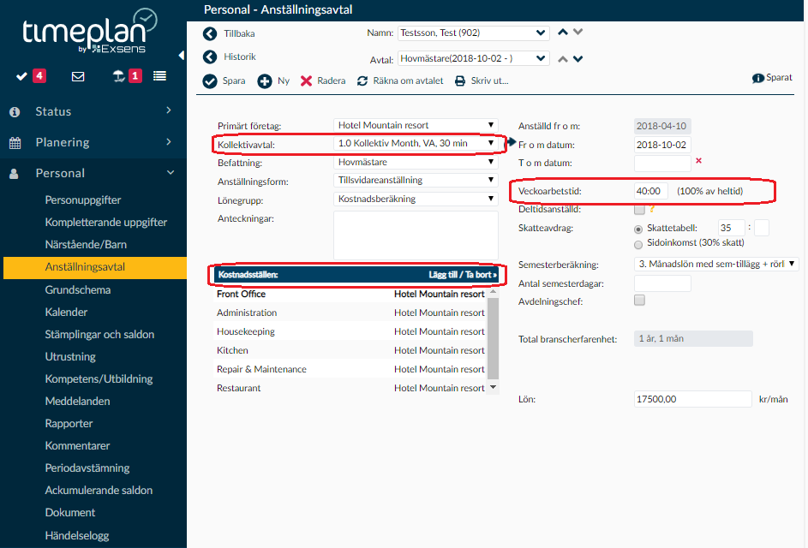Open Kompetens/Utbildning in the sidebar

point(99,378)
